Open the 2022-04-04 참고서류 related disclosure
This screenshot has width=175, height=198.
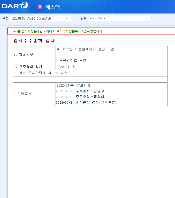[x=73, y=86]
